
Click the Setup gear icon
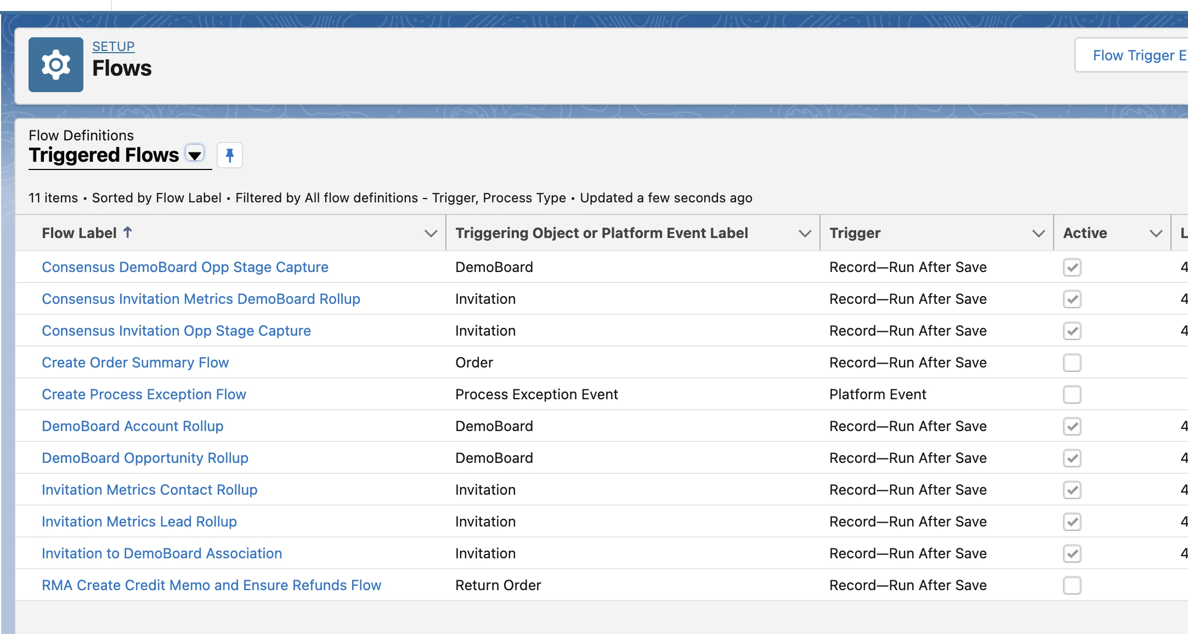coord(55,65)
